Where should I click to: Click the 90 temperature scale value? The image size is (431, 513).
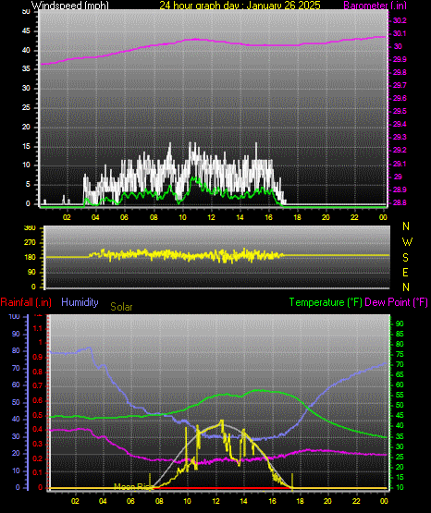click(x=400, y=324)
